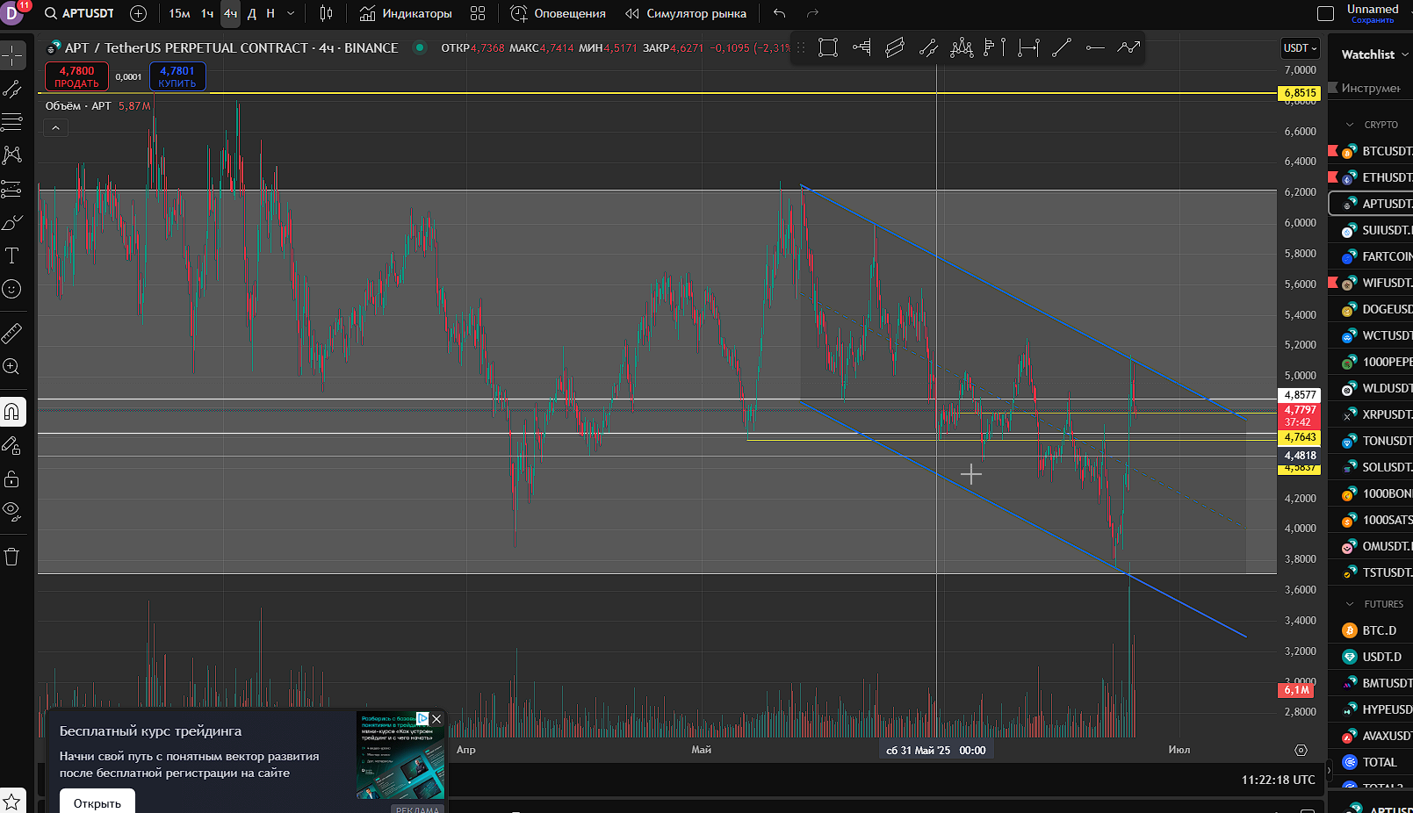The image size is (1413, 813).
Task: Toggle the red flag on WIFUSDT
Action: coord(1332,282)
